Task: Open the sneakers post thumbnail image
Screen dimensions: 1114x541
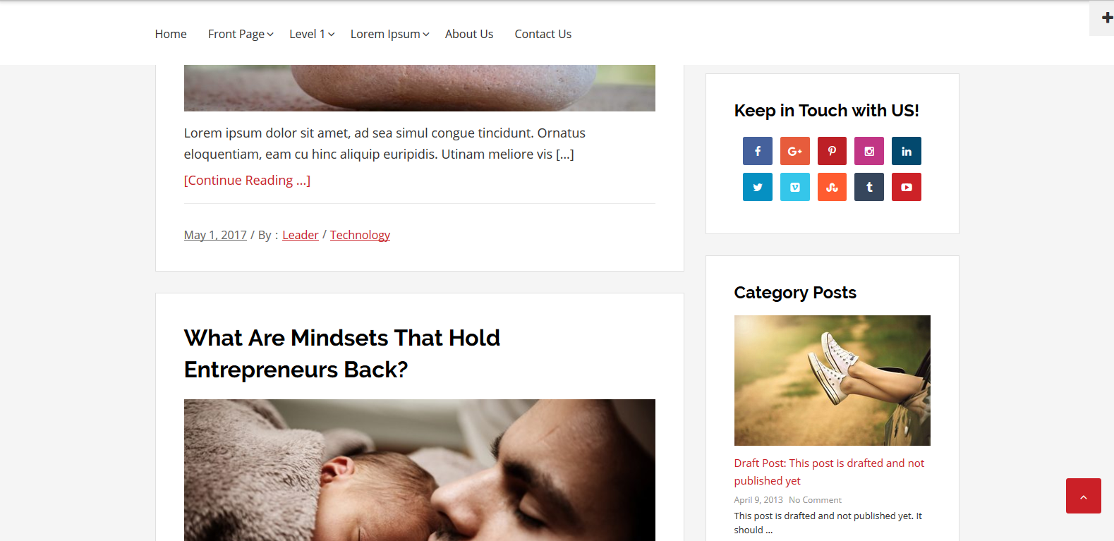Action: pos(833,380)
